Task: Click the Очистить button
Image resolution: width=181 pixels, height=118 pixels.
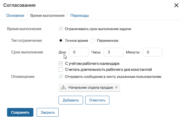Action: [x=97, y=100]
